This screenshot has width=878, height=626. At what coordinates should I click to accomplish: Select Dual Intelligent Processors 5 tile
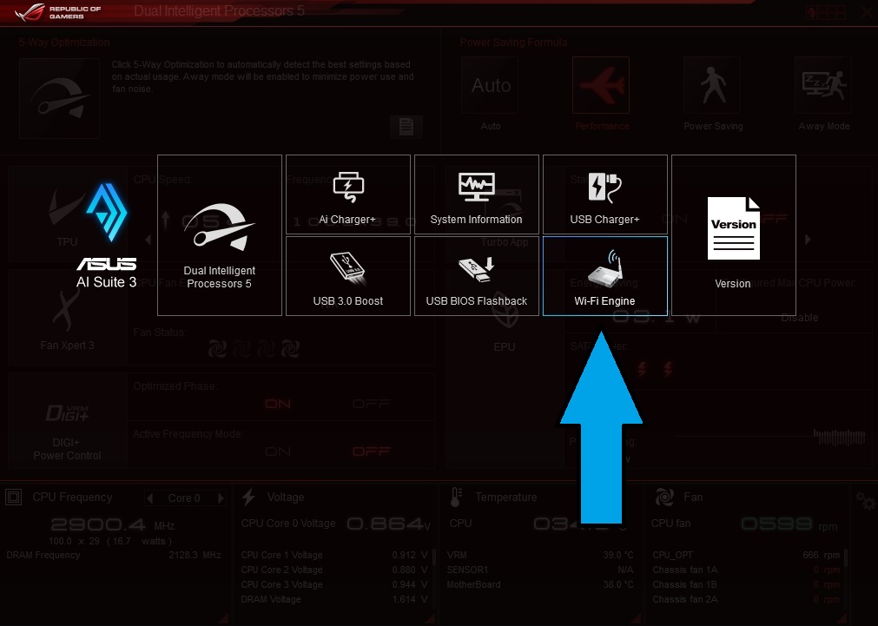[x=220, y=235]
